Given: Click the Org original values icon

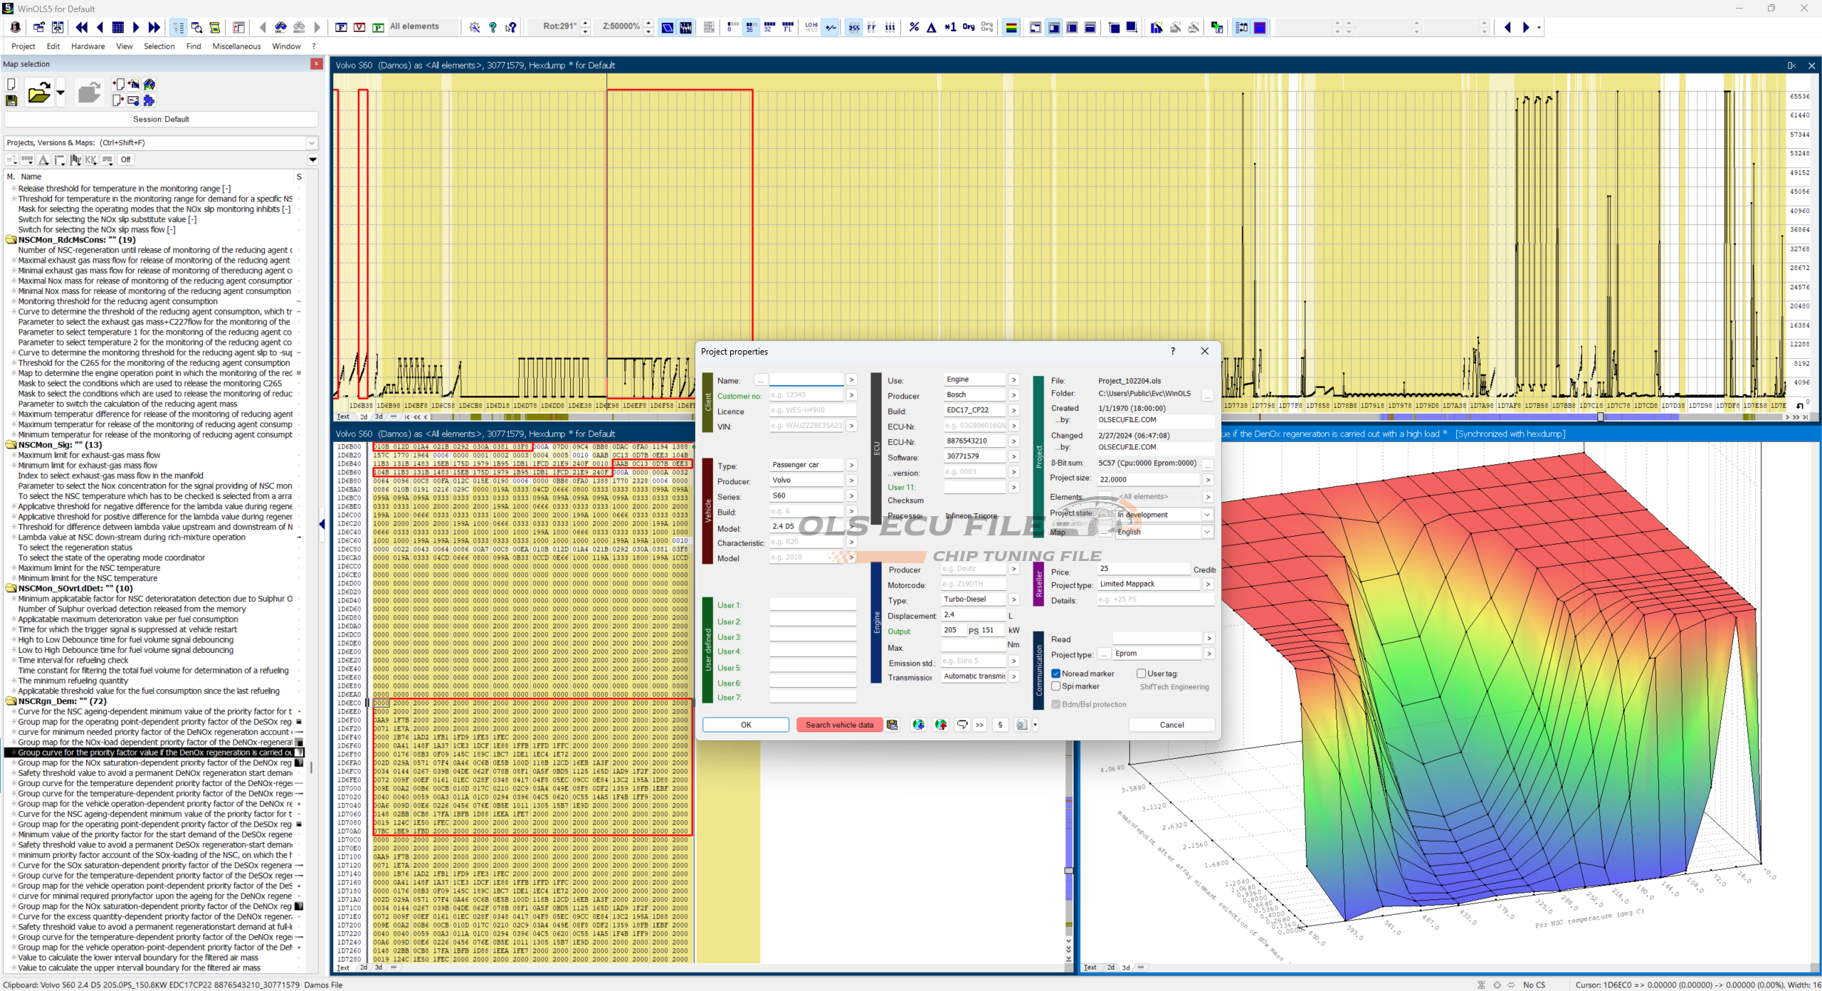Looking at the screenshot, I should tap(969, 27).
